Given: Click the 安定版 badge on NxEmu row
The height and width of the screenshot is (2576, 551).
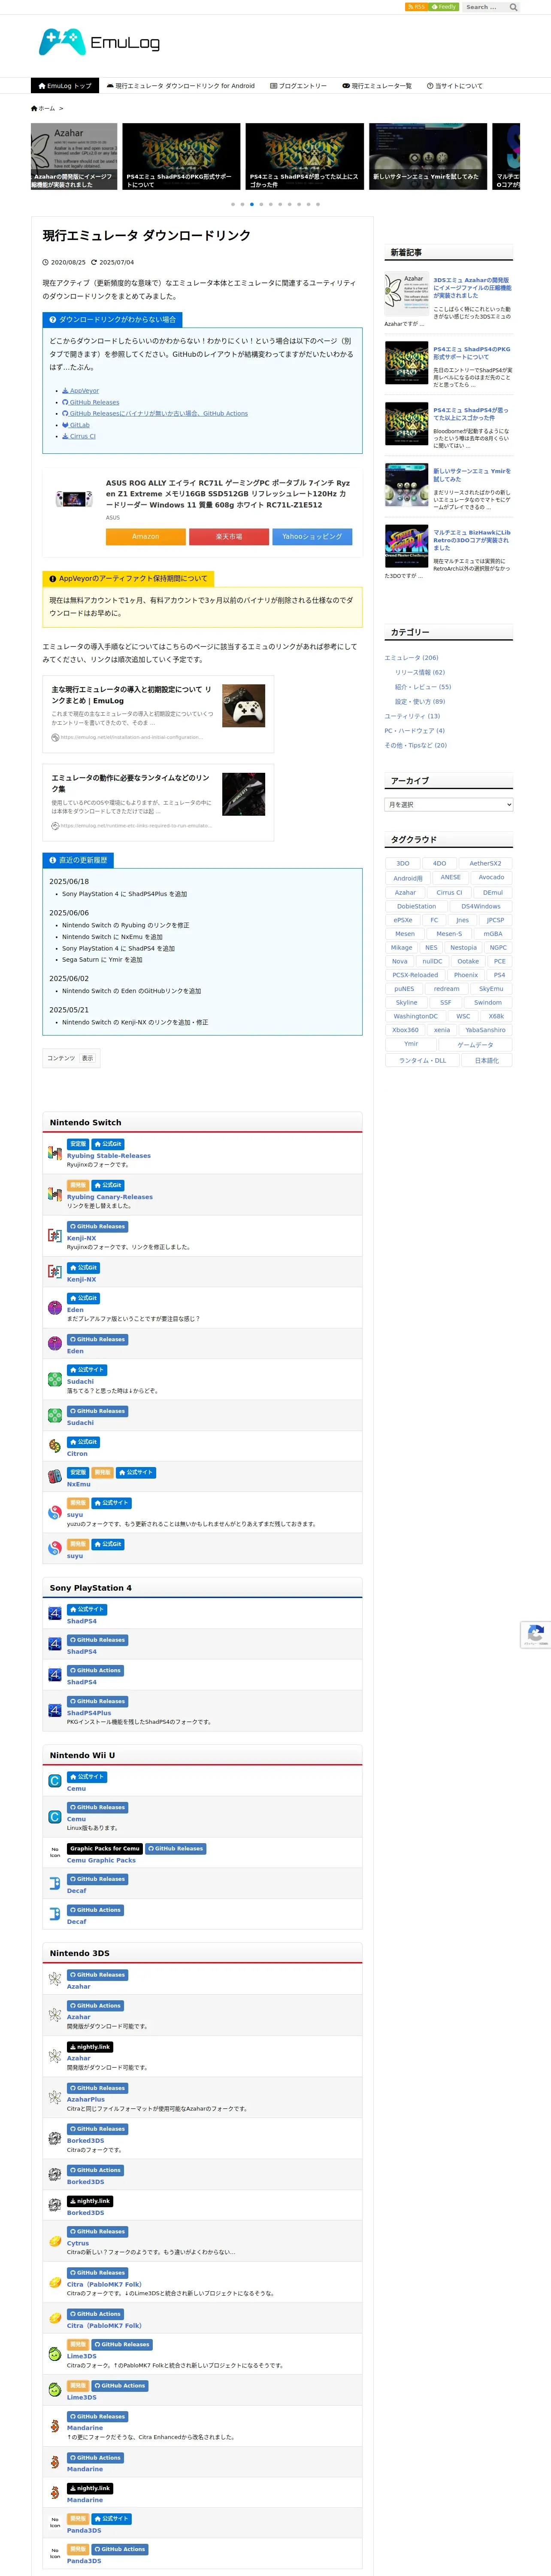Looking at the screenshot, I should (x=78, y=1473).
